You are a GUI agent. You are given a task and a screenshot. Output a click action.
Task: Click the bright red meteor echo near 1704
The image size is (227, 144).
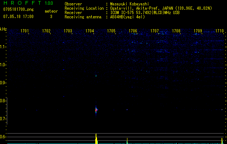pos(96,110)
